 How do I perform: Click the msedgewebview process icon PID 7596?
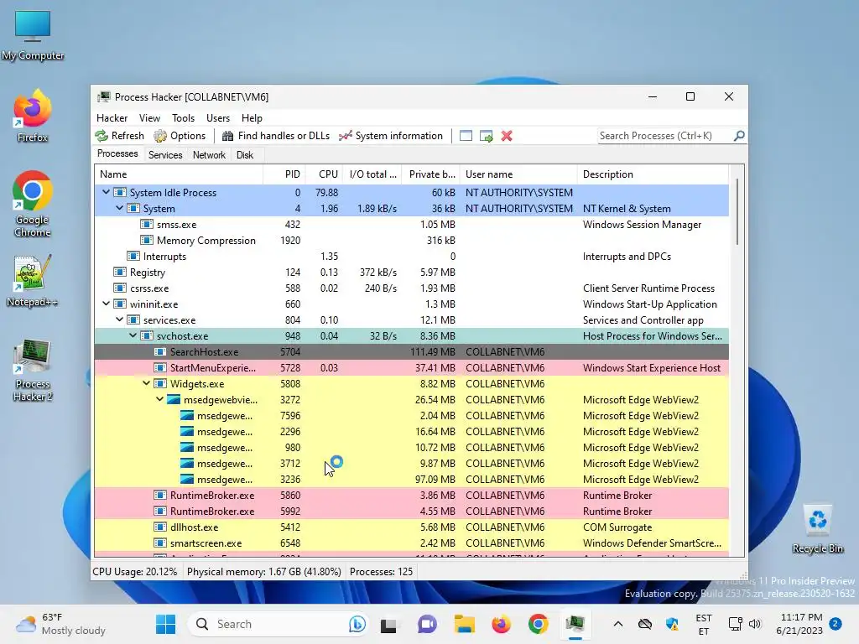pyautogui.click(x=187, y=416)
